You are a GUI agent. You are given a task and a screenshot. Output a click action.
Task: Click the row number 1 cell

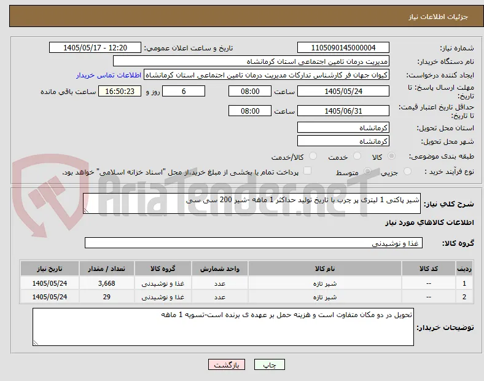464,283
